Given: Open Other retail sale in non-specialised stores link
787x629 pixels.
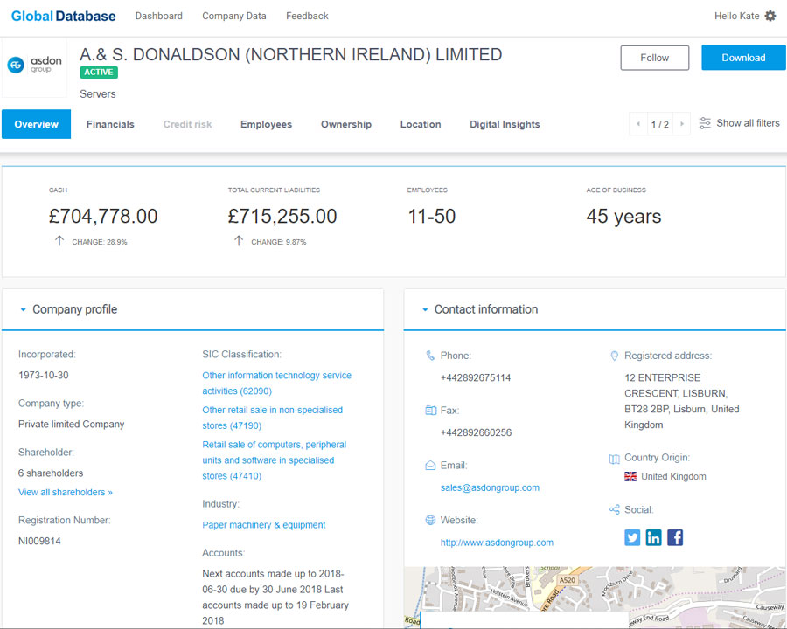Looking at the screenshot, I should pyautogui.click(x=273, y=418).
